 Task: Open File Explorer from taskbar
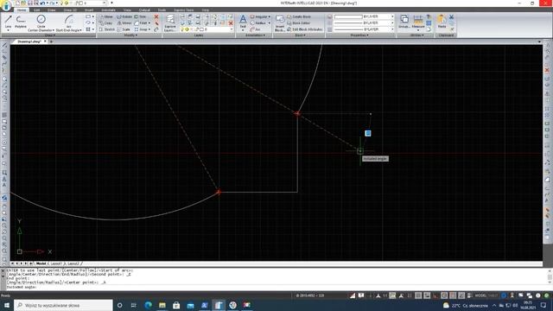pyautogui.click(x=162, y=305)
